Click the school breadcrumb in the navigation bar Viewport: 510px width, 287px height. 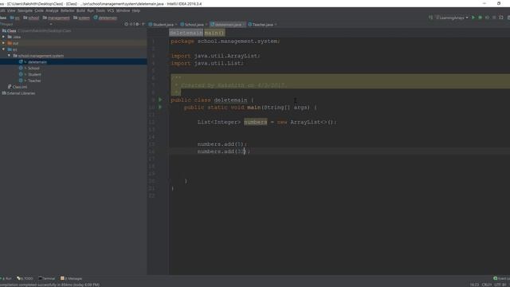pyautogui.click(x=31, y=18)
